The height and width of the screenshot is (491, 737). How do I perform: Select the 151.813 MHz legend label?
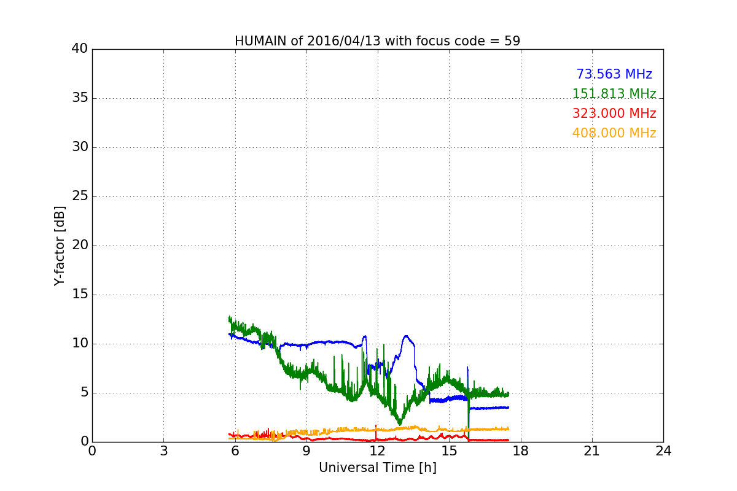point(614,94)
